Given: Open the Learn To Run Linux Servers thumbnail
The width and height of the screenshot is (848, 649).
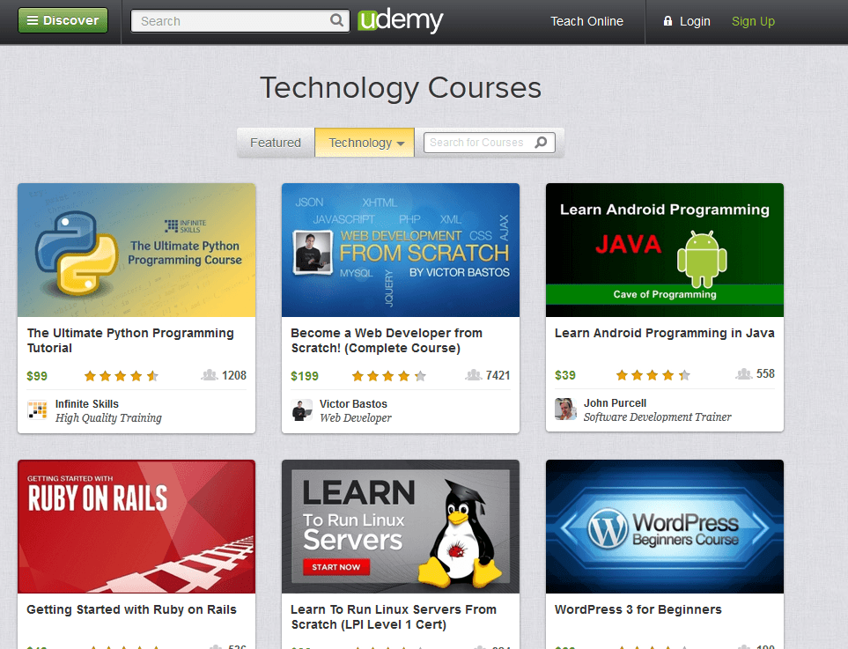Looking at the screenshot, I should [400, 527].
